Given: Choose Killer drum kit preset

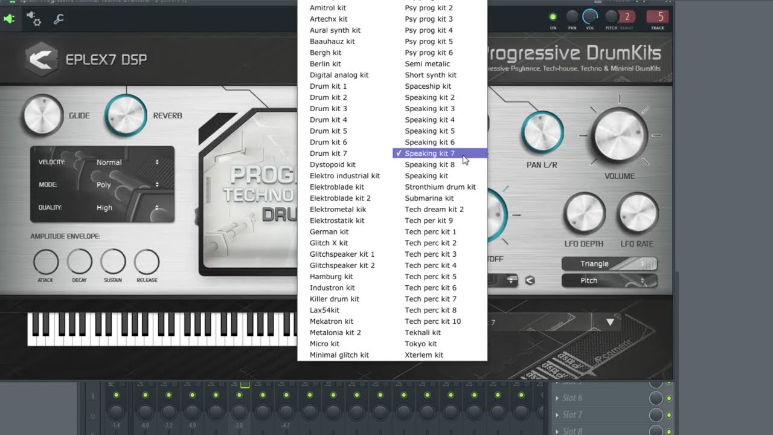Looking at the screenshot, I should click(x=345, y=299).
